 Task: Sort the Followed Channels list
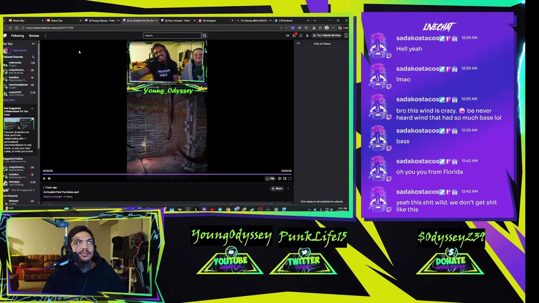pyautogui.click(x=33, y=57)
